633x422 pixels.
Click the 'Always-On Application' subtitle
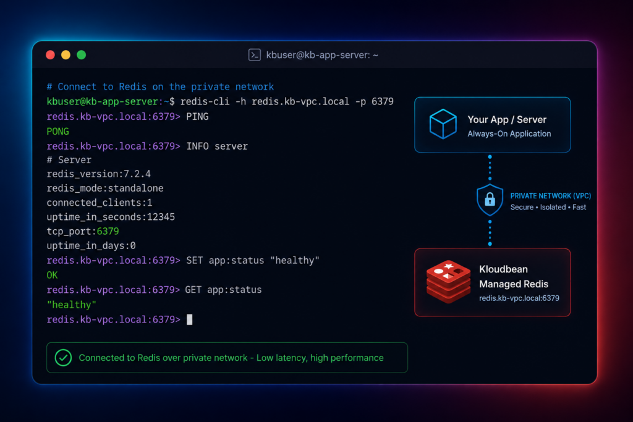(x=509, y=133)
